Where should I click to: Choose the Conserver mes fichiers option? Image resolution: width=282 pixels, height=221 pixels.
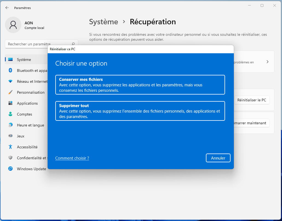(140, 85)
